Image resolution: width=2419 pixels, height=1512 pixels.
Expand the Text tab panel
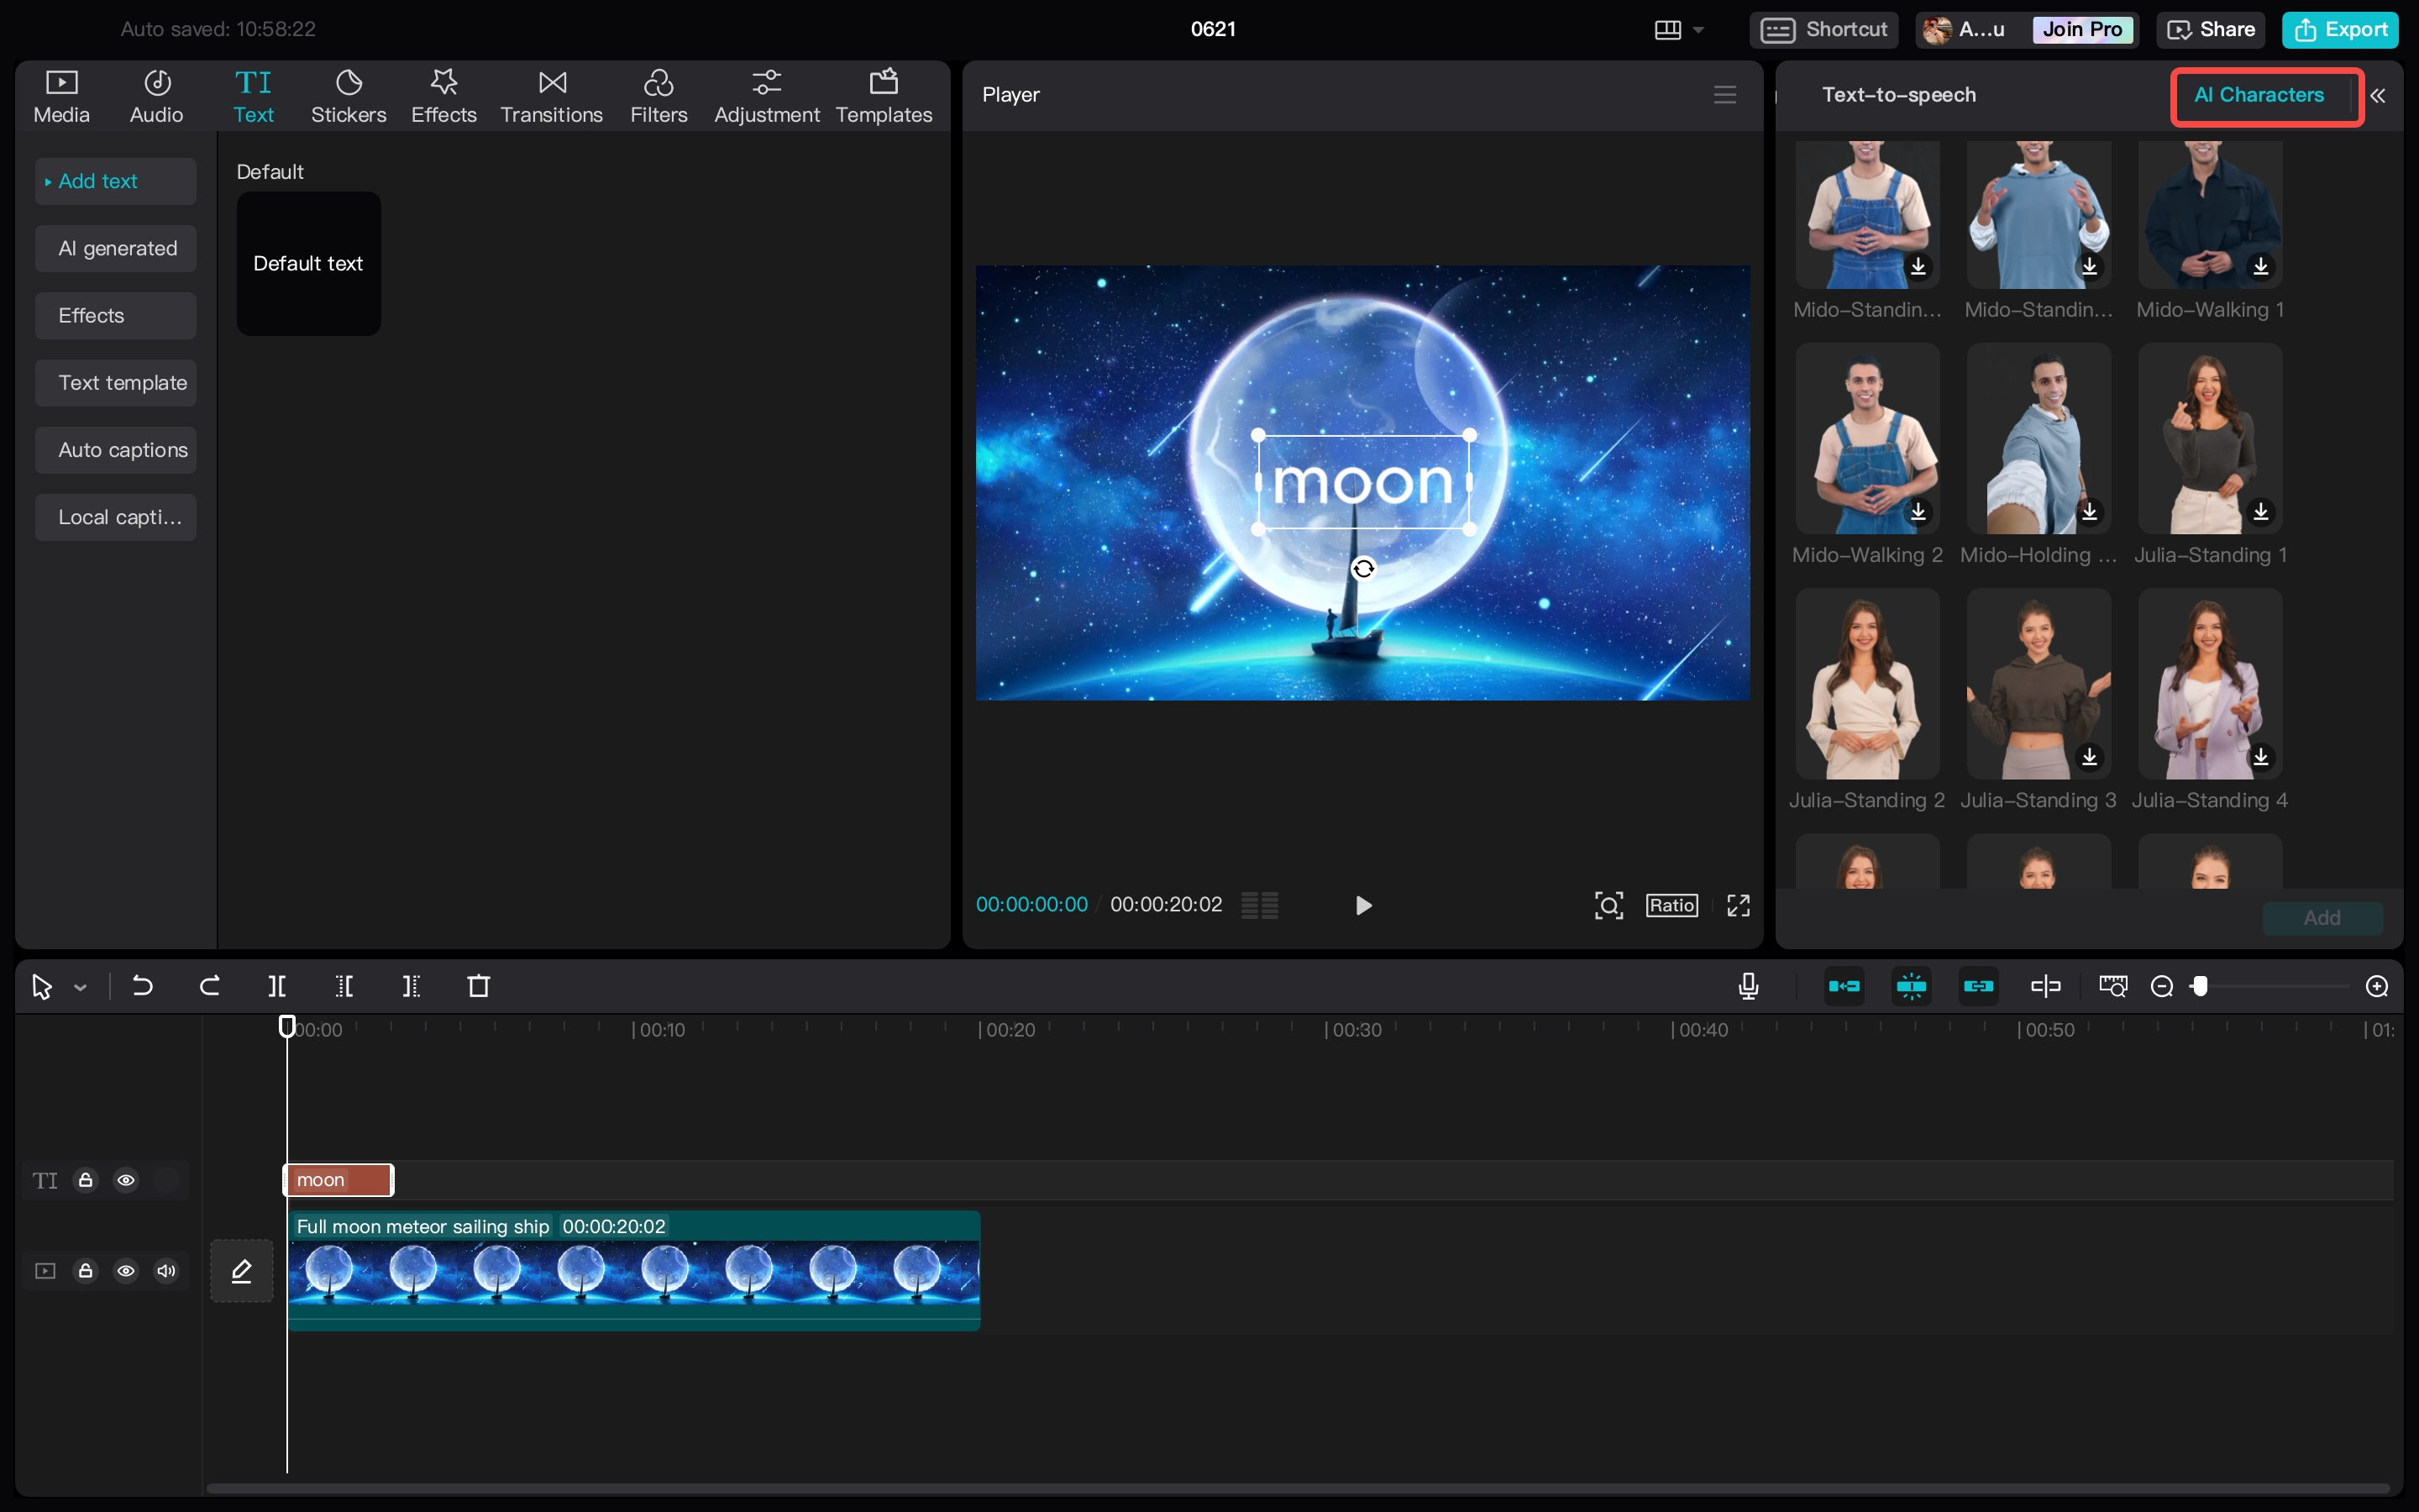pos(253,94)
